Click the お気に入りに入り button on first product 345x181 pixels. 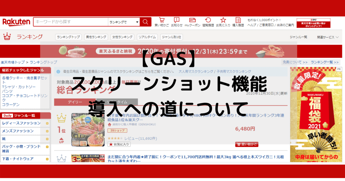click(119, 144)
